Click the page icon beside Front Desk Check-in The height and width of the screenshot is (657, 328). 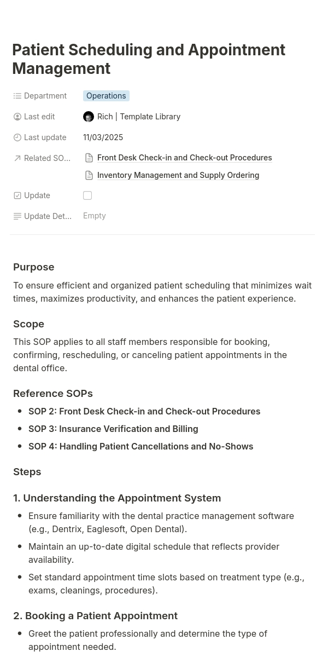click(89, 158)
